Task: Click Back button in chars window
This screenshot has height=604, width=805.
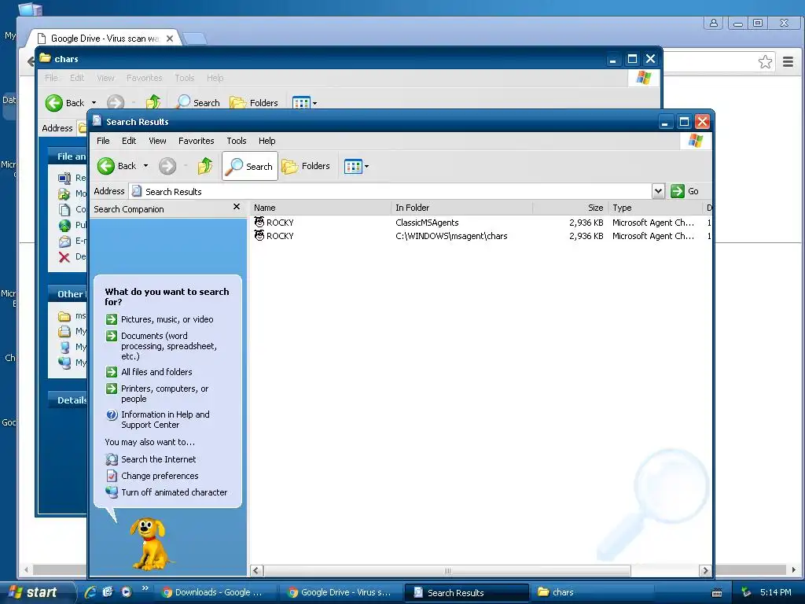Action: tap(64, 103)
